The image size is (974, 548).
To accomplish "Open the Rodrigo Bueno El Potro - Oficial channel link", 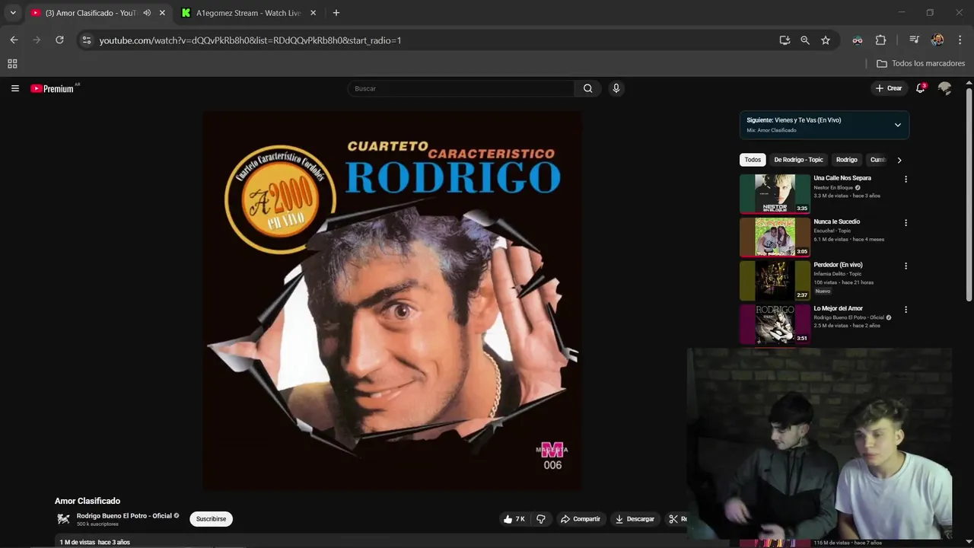I will pos(124,516).
